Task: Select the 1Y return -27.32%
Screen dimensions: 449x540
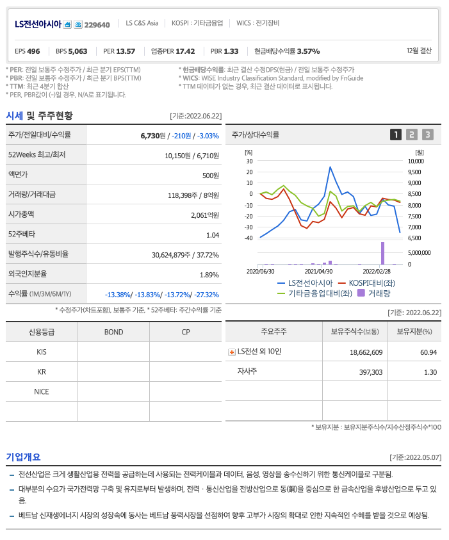Action: [x=207, y=295]
